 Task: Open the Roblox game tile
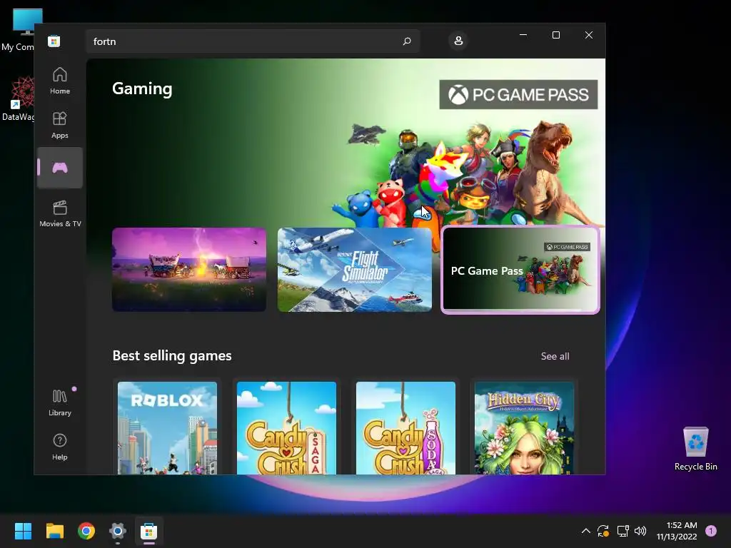(167, 428)
